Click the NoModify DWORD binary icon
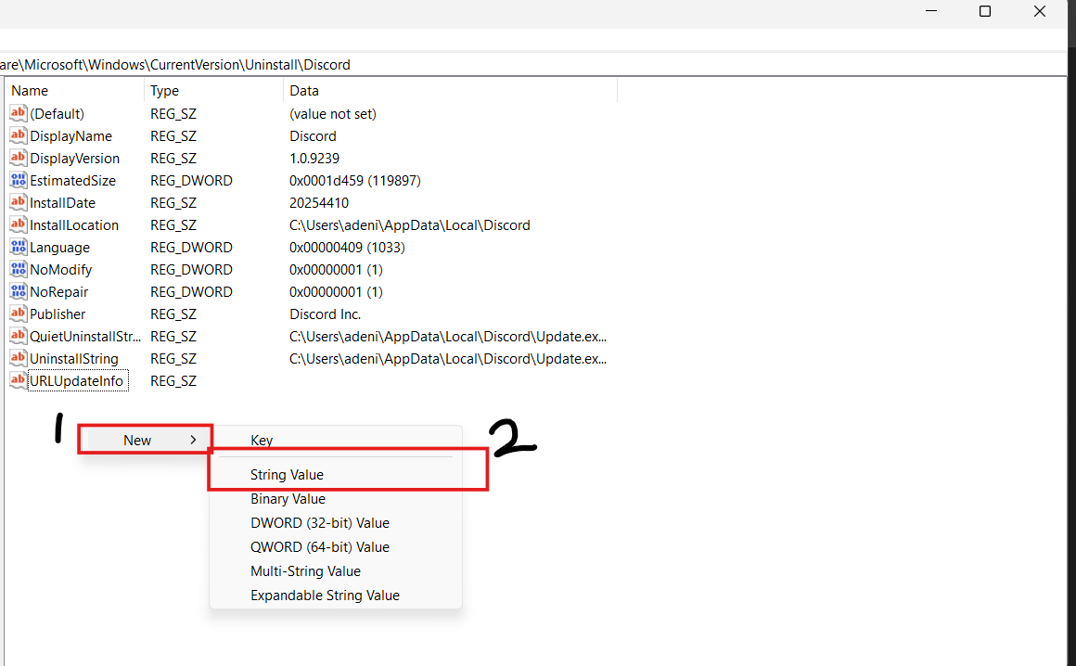 (19, 270)
